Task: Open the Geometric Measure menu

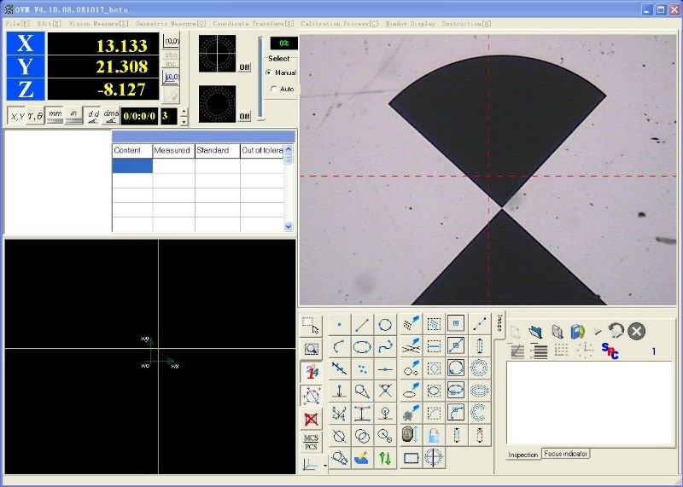Action: 170,24
